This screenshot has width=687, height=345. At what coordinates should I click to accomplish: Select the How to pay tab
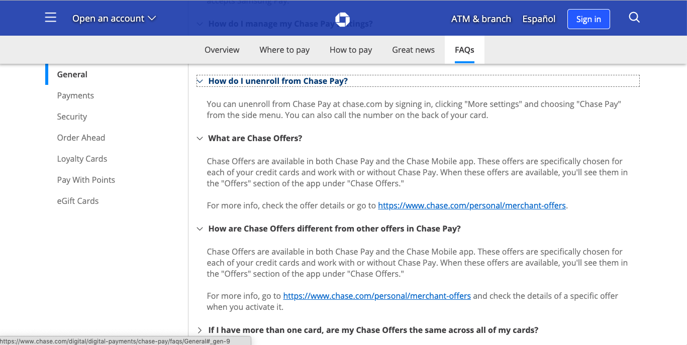pyautogui.click(x=351, y=50)
